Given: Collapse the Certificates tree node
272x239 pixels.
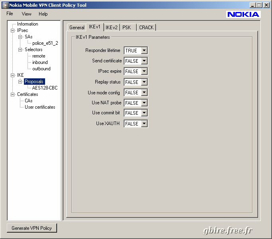Looking at the screenshot, I should point(12,94).
